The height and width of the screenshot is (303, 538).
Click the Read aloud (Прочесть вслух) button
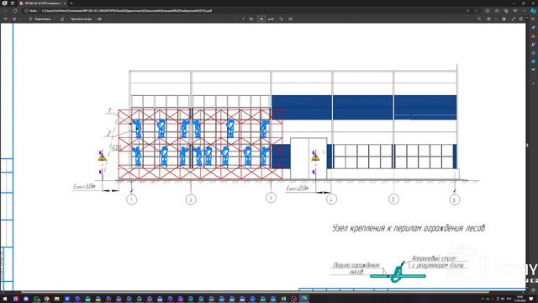(x=81, y=19)
